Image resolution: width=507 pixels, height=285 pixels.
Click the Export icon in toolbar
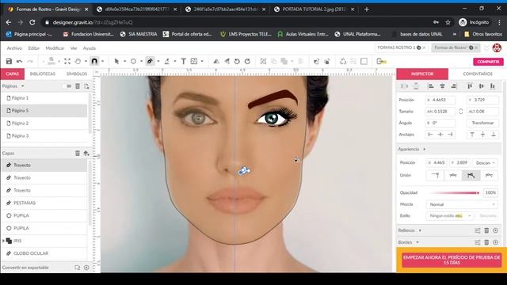(382, 62)
